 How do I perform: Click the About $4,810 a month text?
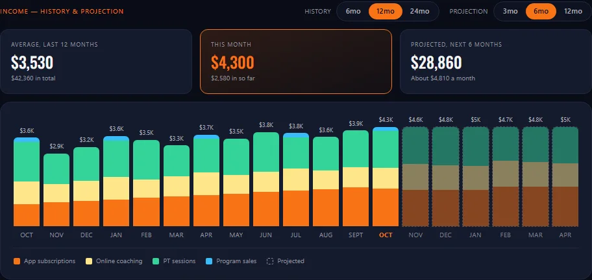[443, 78]
